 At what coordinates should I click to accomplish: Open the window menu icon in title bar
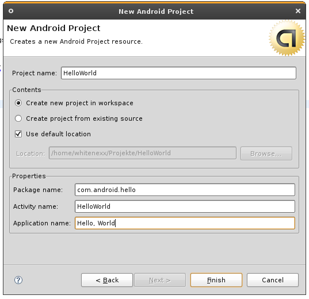tap(11, 11)
